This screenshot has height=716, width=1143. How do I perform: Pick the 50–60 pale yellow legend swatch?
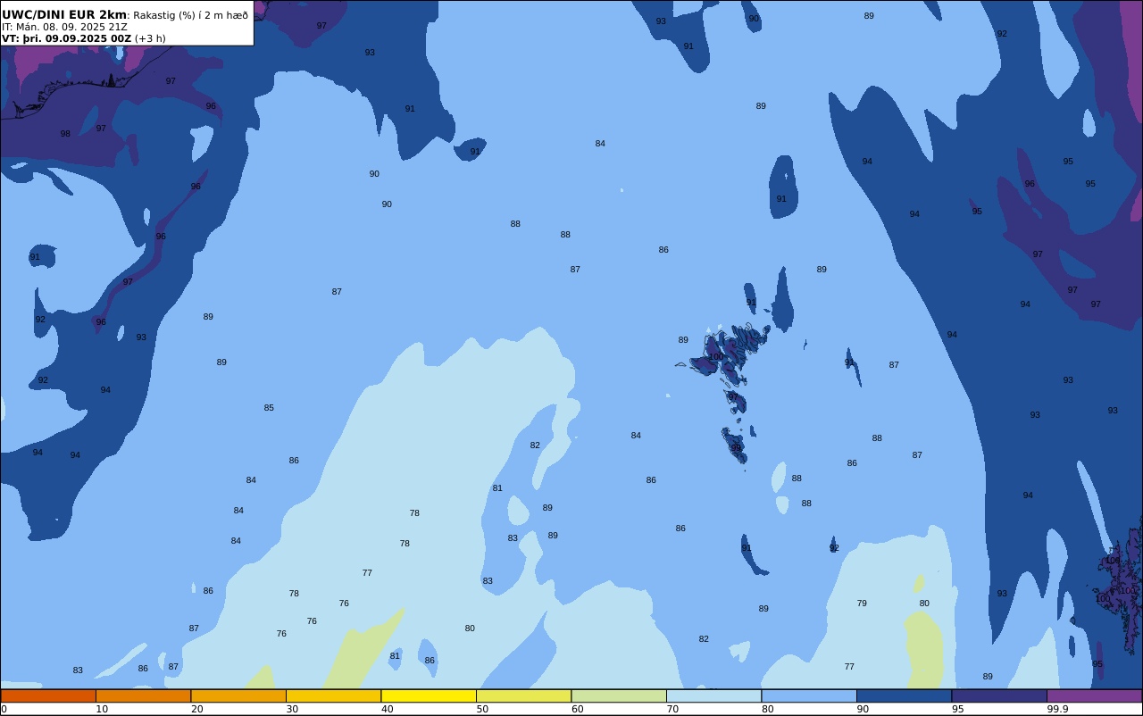click(x=523, y=695)
